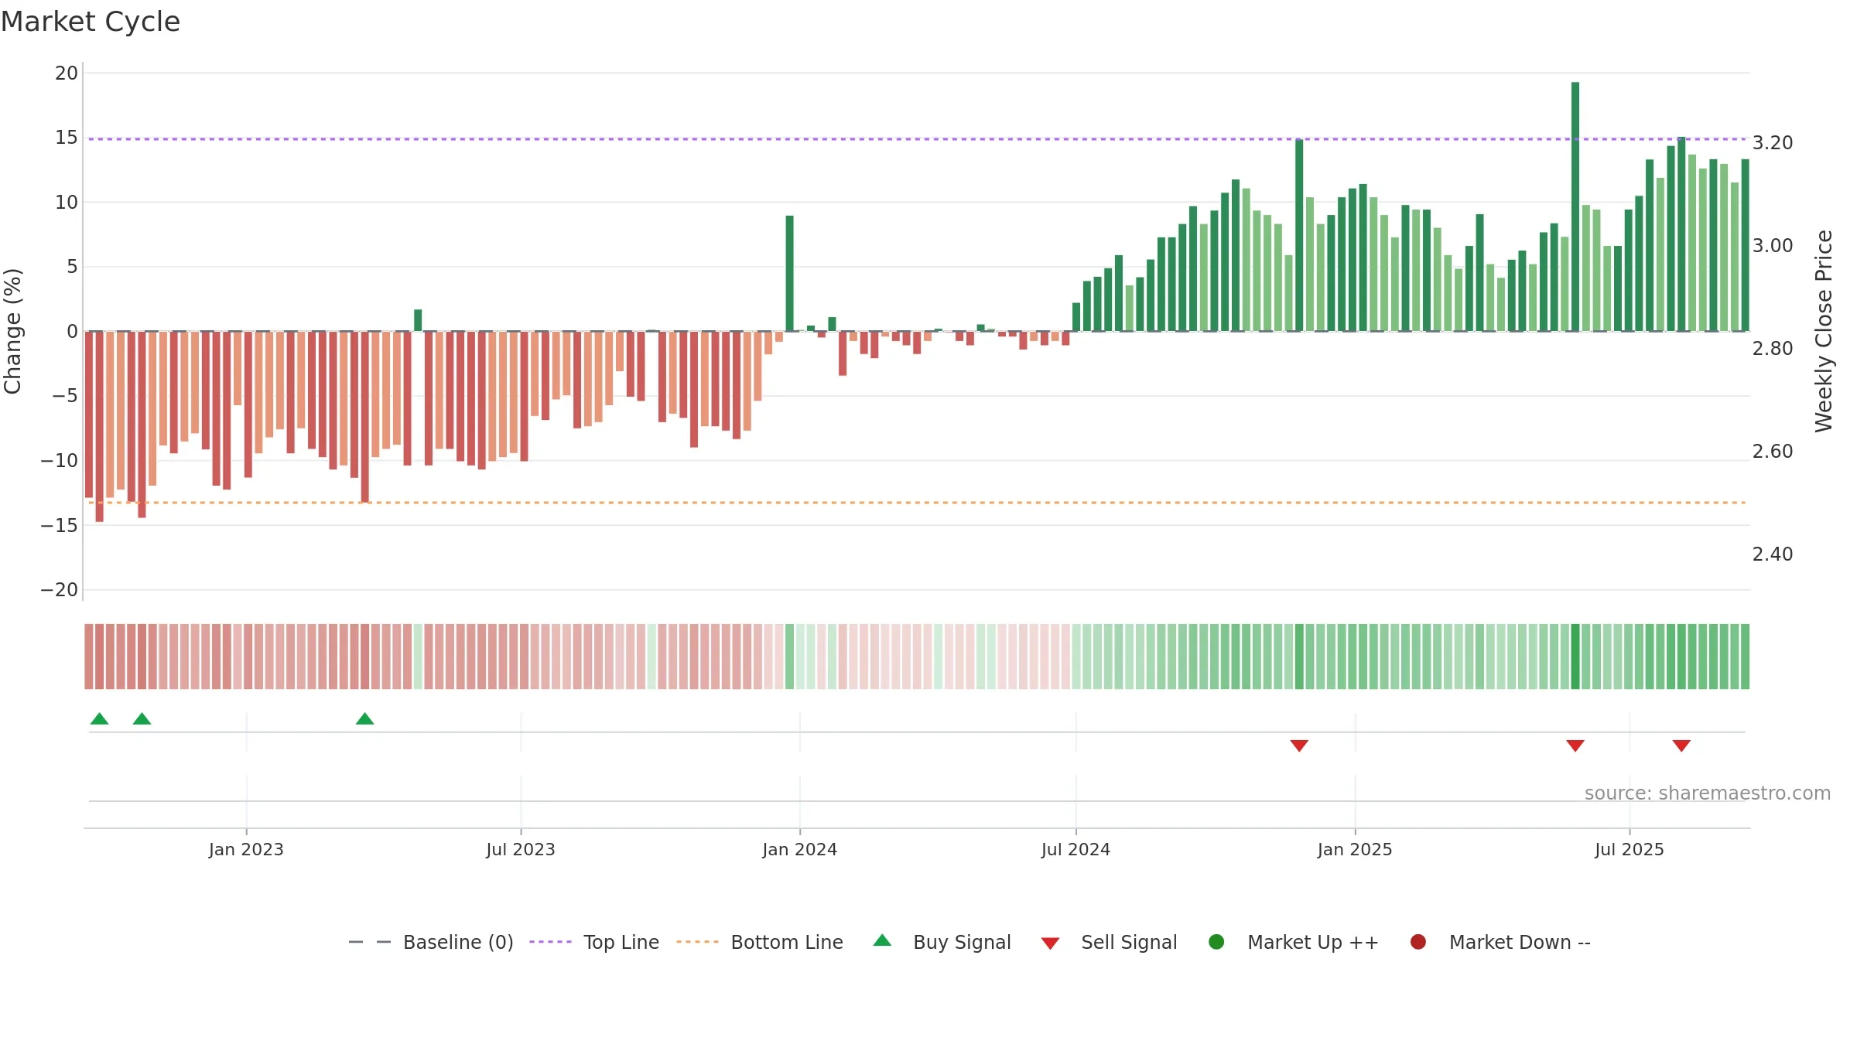
Task: Click the 2.40 price axis label
Action: pyautogui.click(x=1773, y=554)
